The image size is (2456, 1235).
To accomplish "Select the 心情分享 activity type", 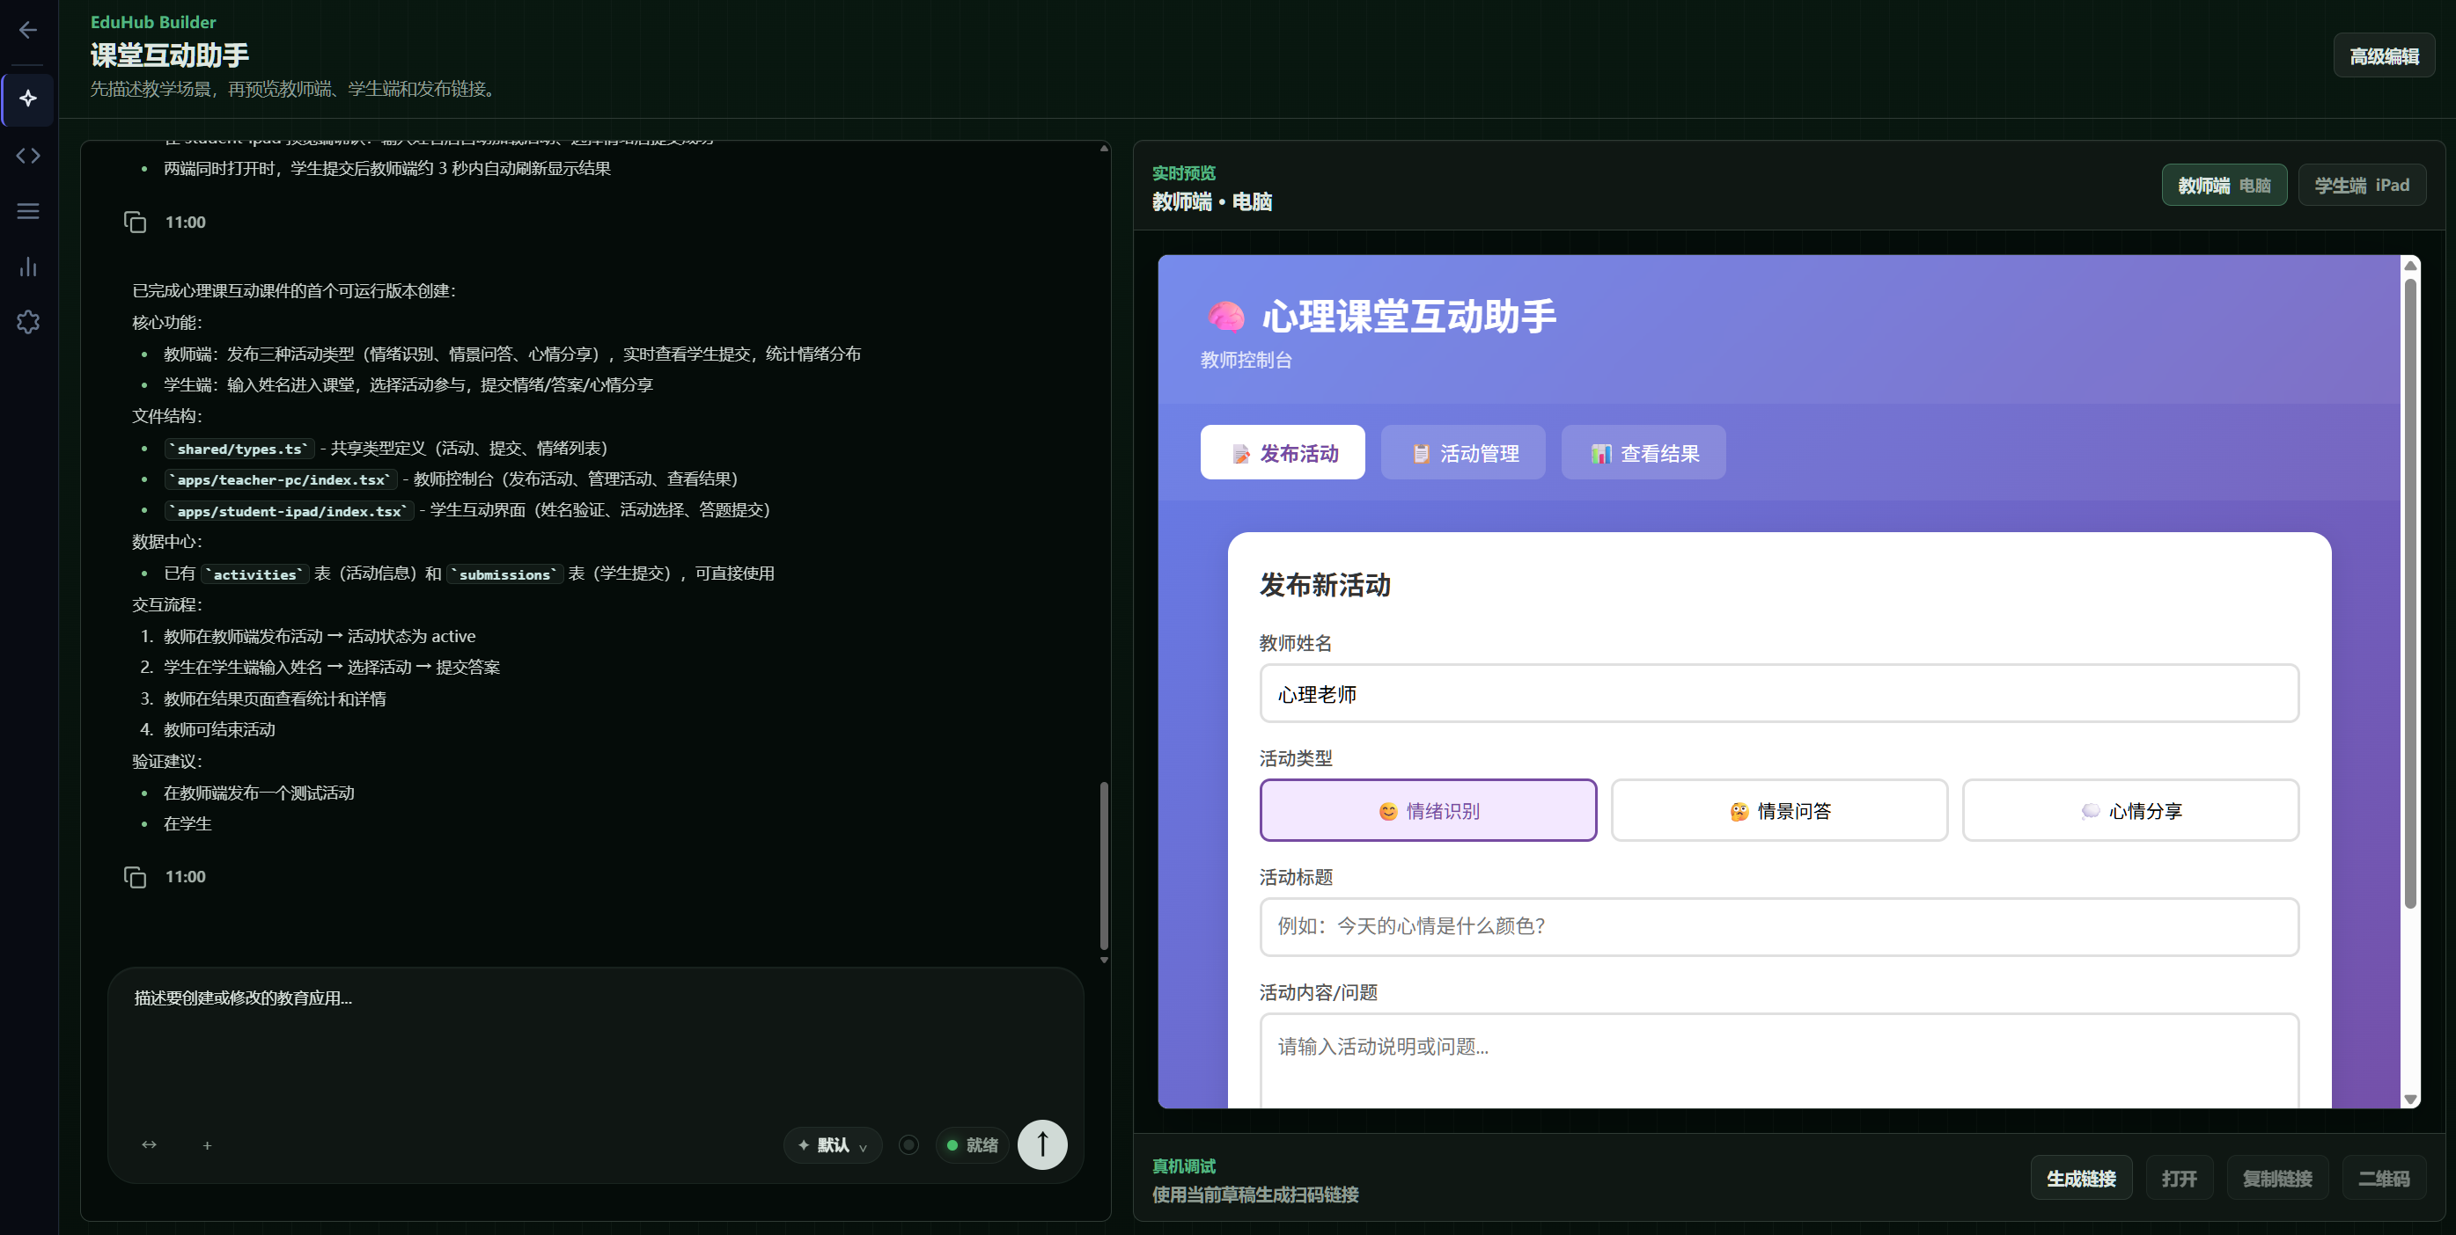I will tap(2130, 810).
